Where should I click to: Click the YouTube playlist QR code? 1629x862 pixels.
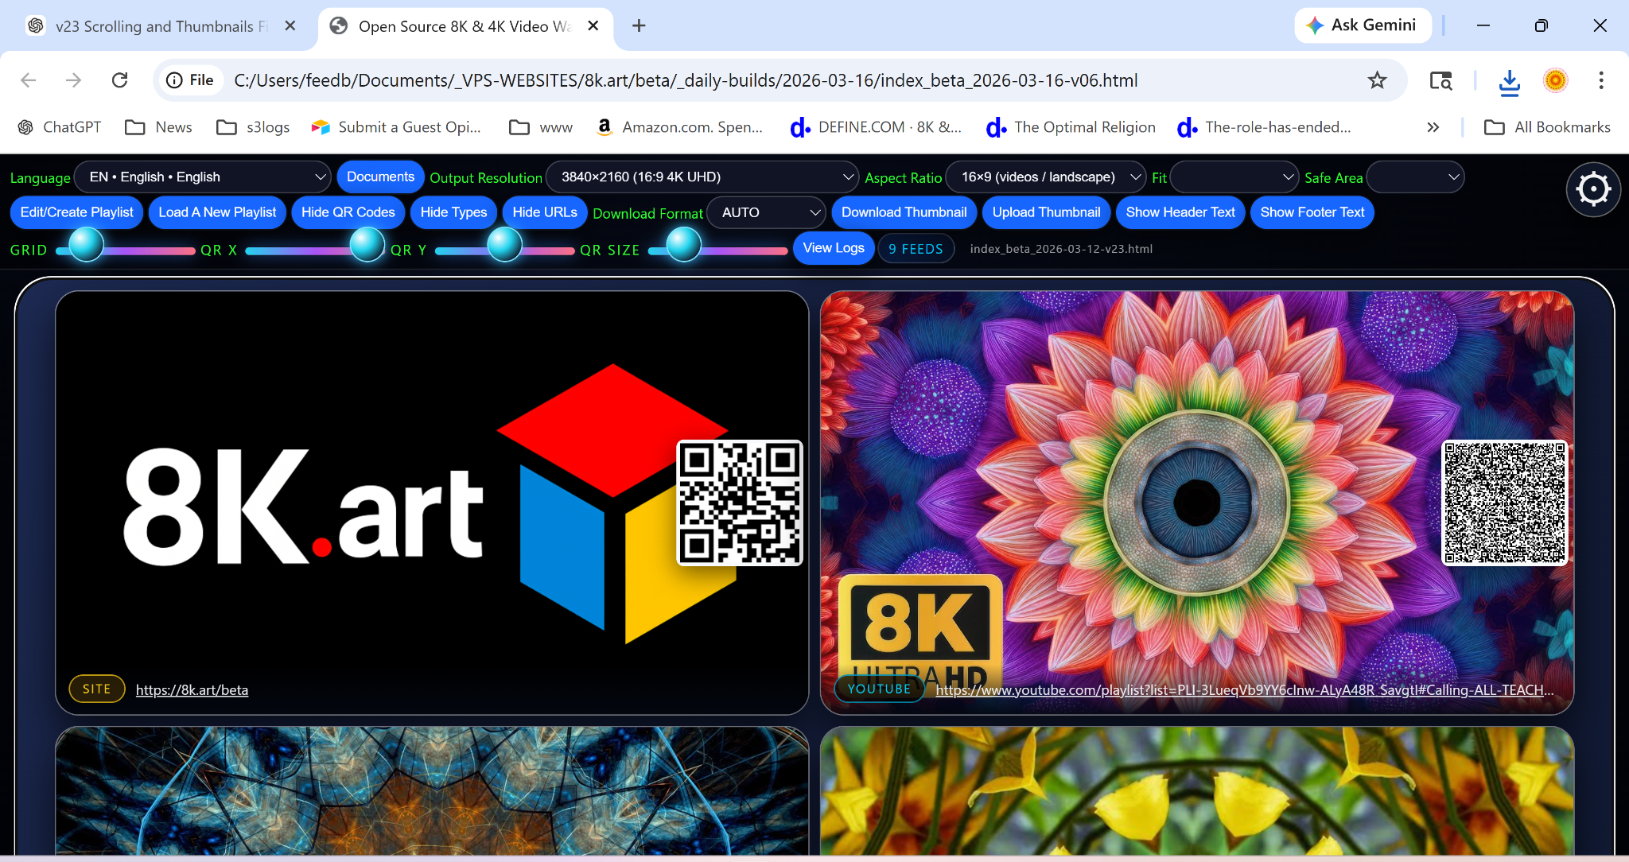pyautogui.click(x=1504, y=503)
